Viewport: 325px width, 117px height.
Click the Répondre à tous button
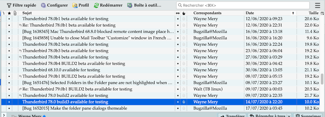268,116
